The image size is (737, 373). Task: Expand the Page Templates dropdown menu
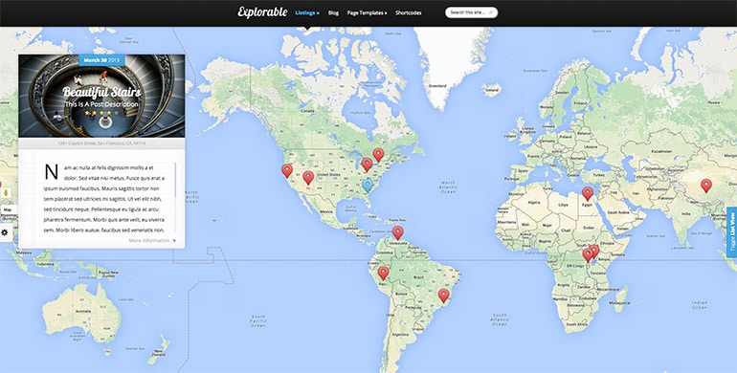coord(368,13)
